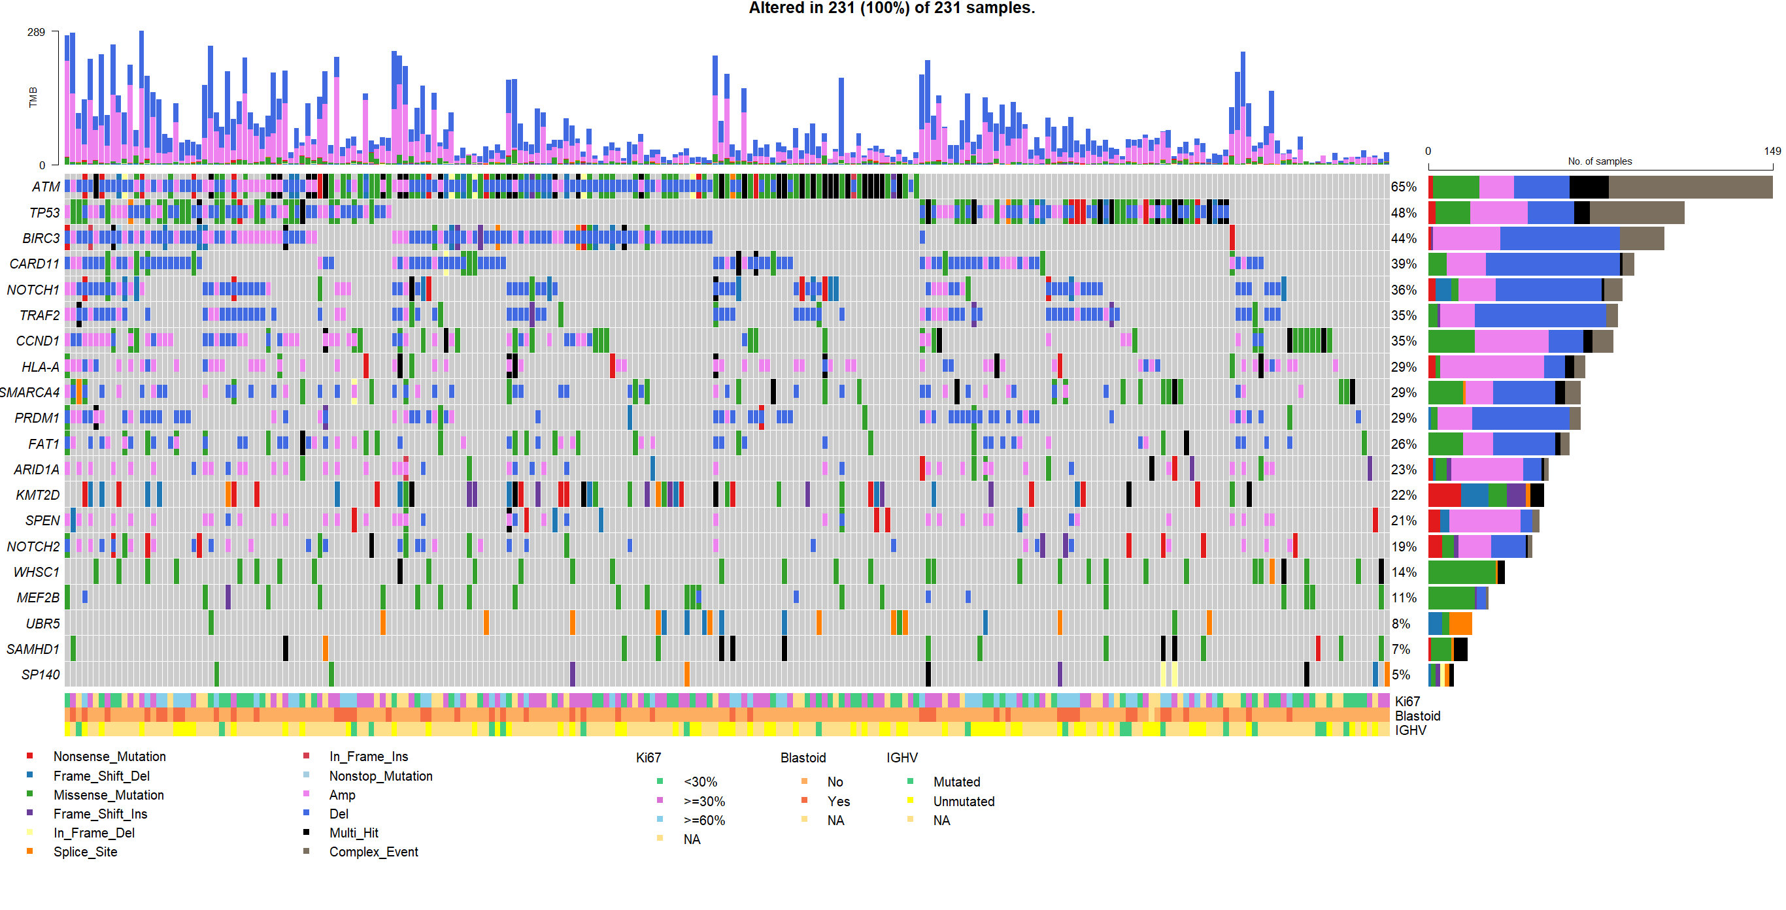Click the ATM sample-count bar
1786x910 pixels.
[1600, 187]
